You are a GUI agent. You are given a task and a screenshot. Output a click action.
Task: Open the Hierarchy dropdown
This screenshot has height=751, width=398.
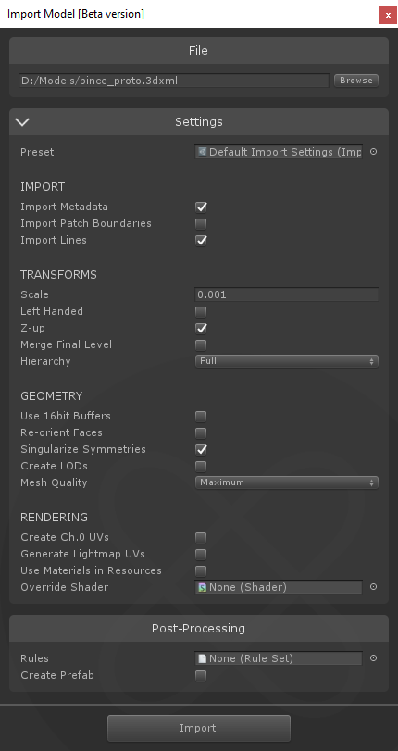pos(286,360)
